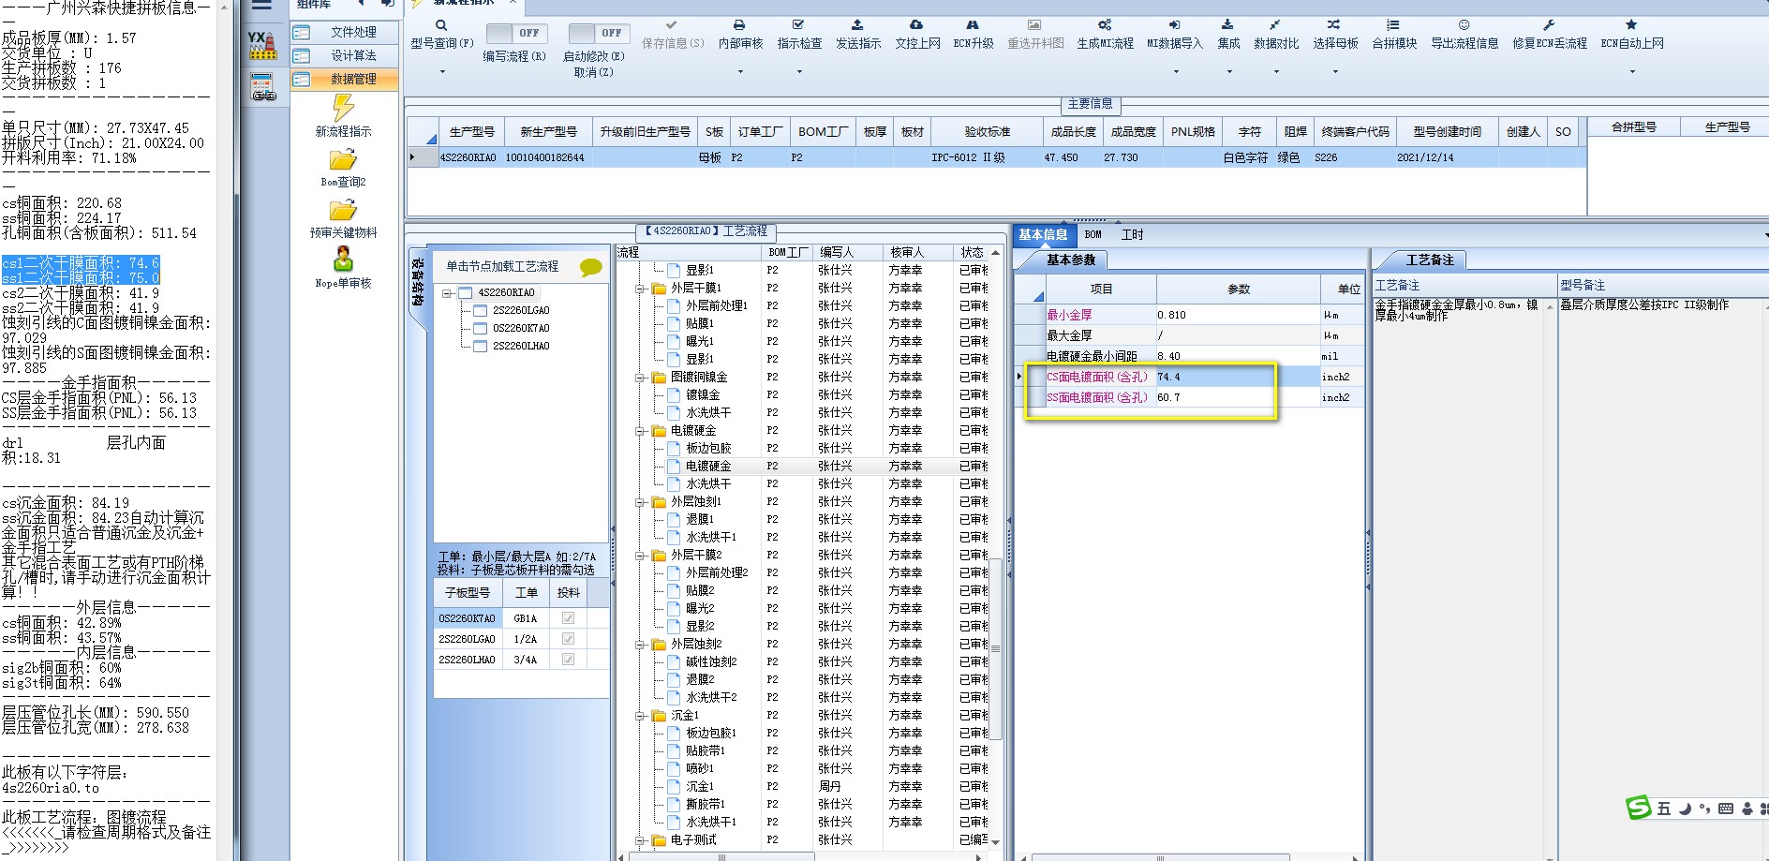The image size is (1769, 861).
Task: Switch to 基本信息 tab
Action: [1043, 234]
